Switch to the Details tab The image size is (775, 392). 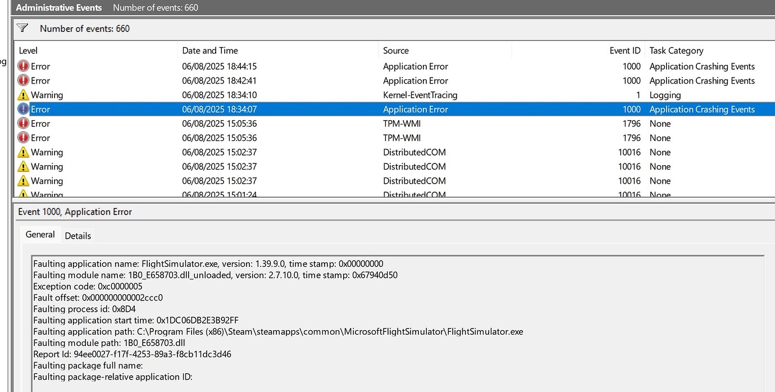click(x=78, y=235)
